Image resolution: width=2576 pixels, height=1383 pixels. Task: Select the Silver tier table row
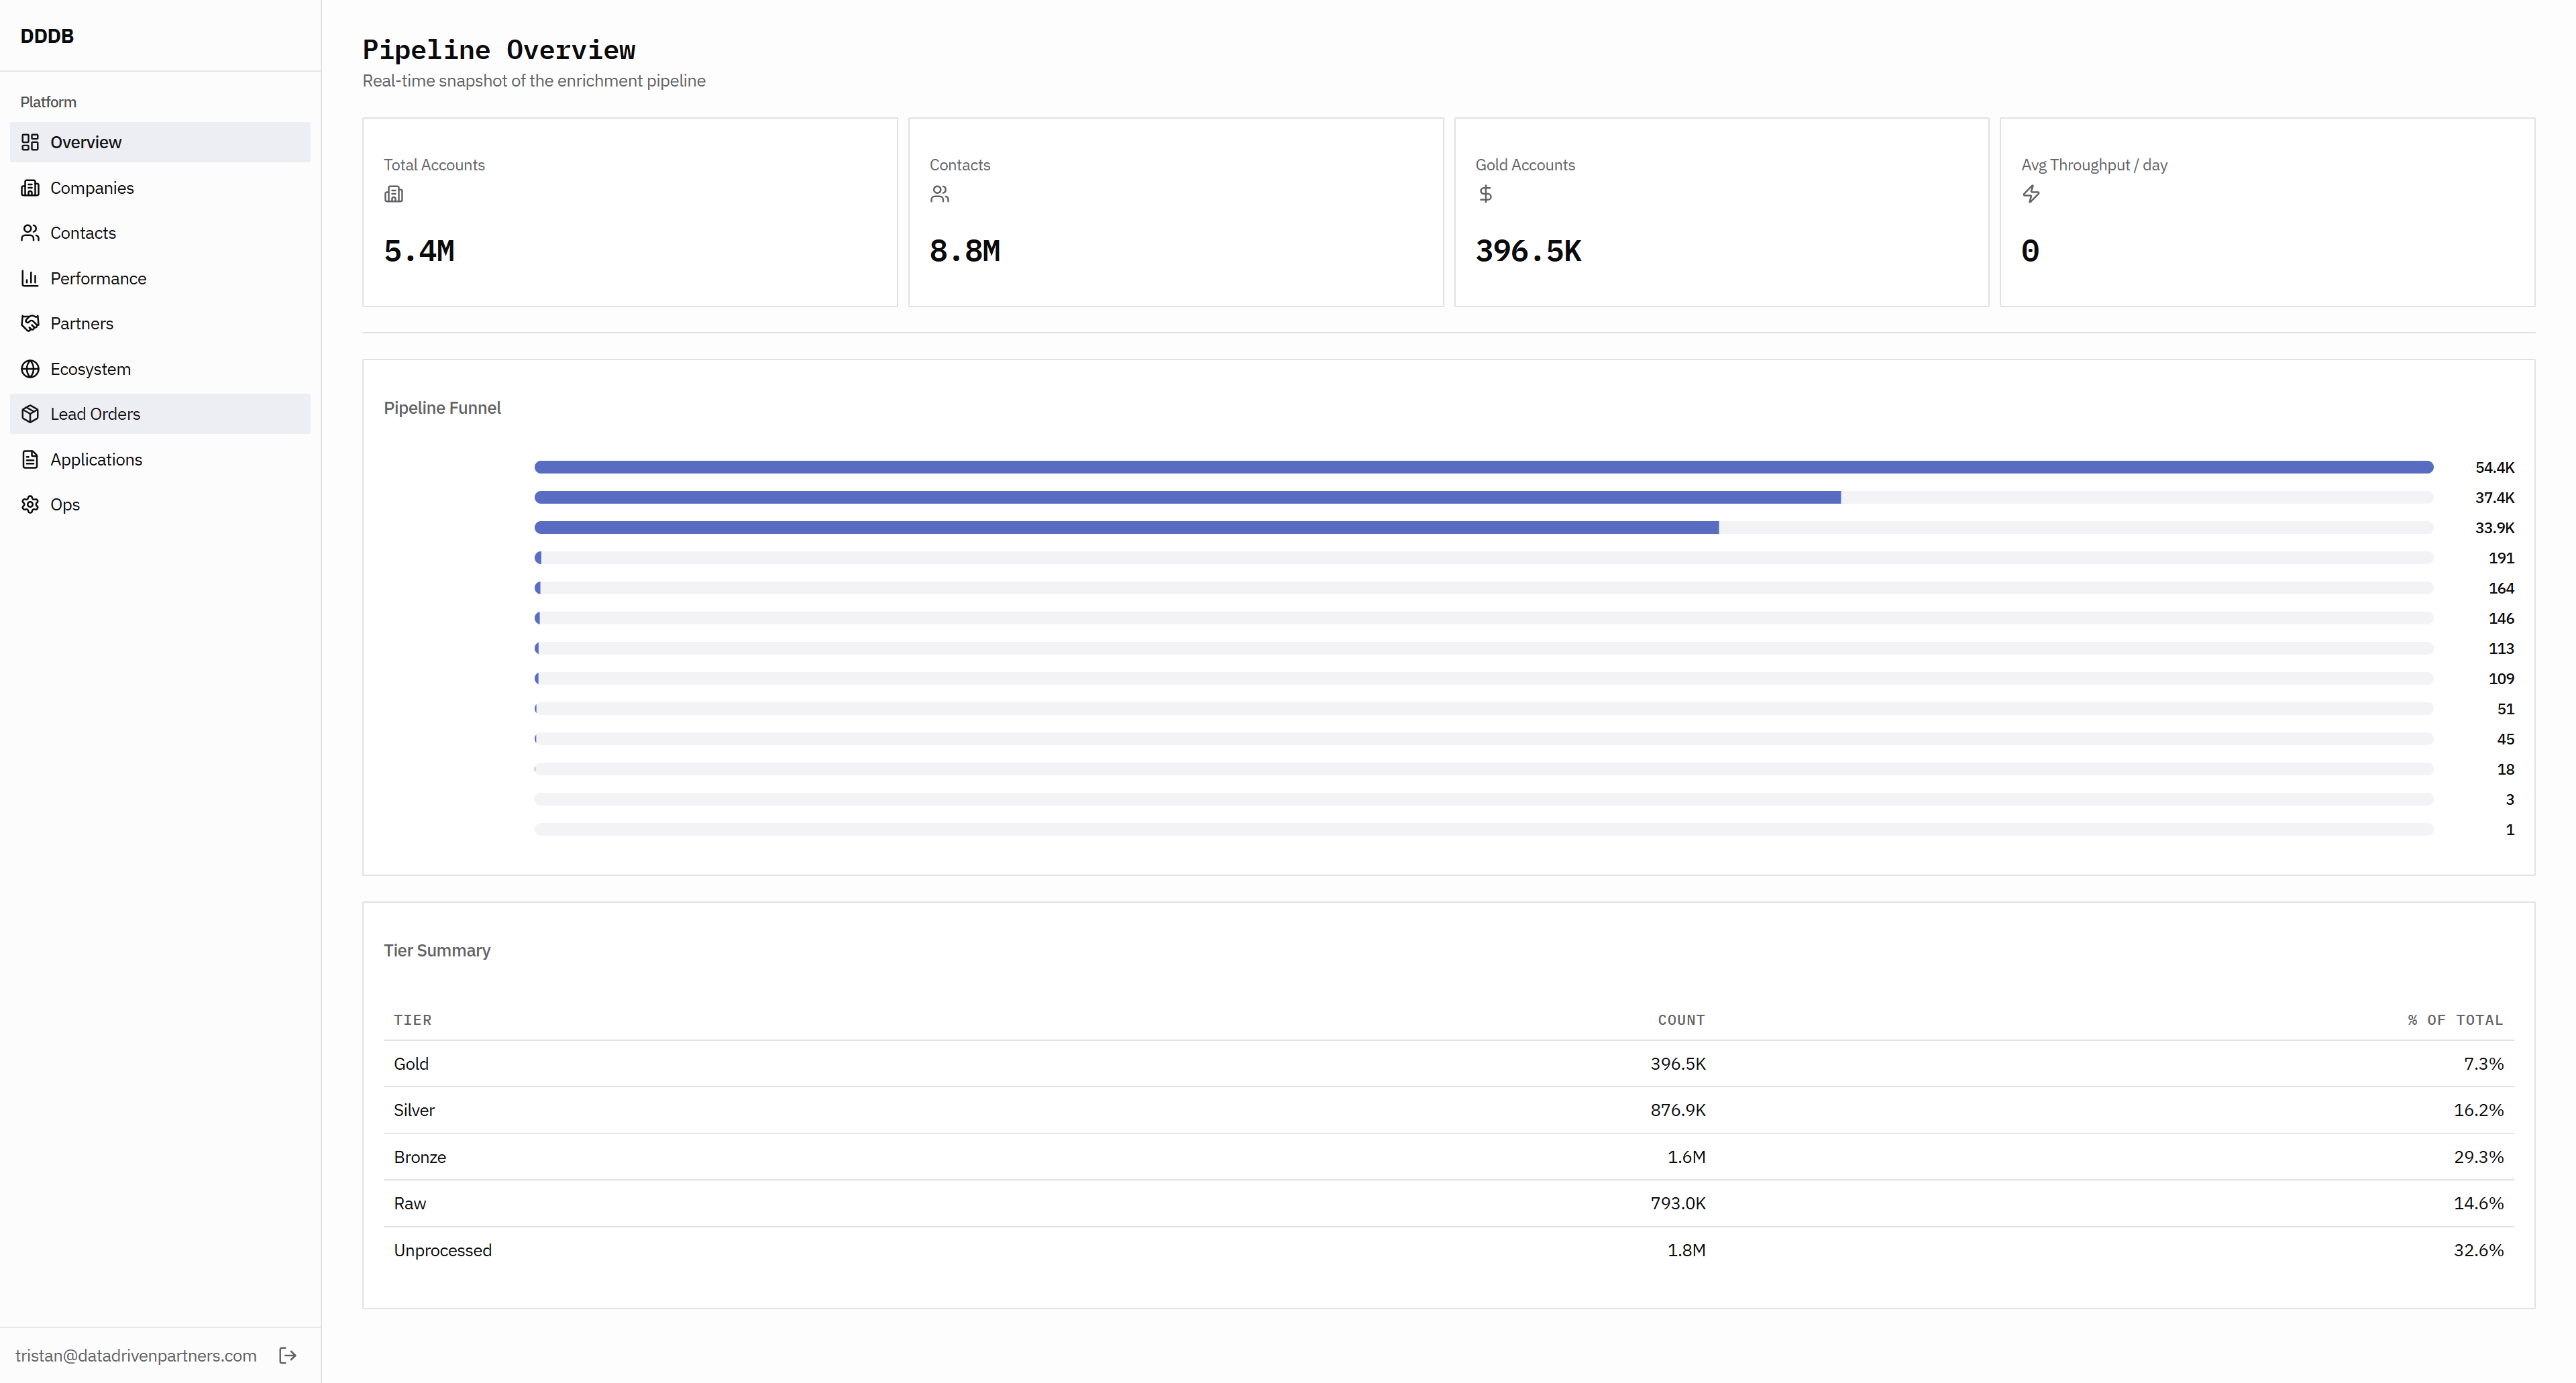click(1448, 1110)
